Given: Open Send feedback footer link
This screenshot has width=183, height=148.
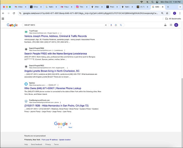Looking at the screenshot, I should point(37,144).
